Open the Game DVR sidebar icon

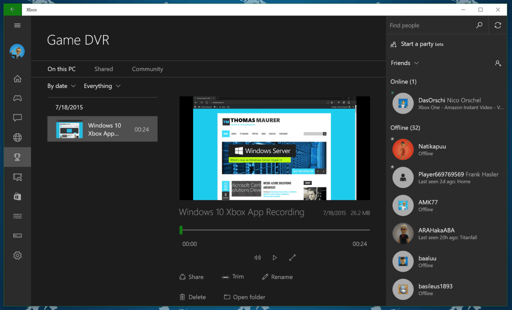pyautogui.click(x=17, y=177)
